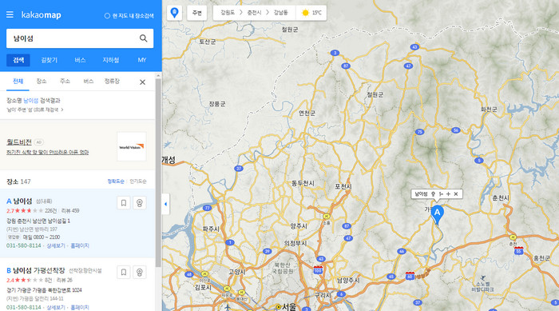This screenshot has width=559, height=311.
Task: Select the 장소 results filter
Action: [42, 82]
